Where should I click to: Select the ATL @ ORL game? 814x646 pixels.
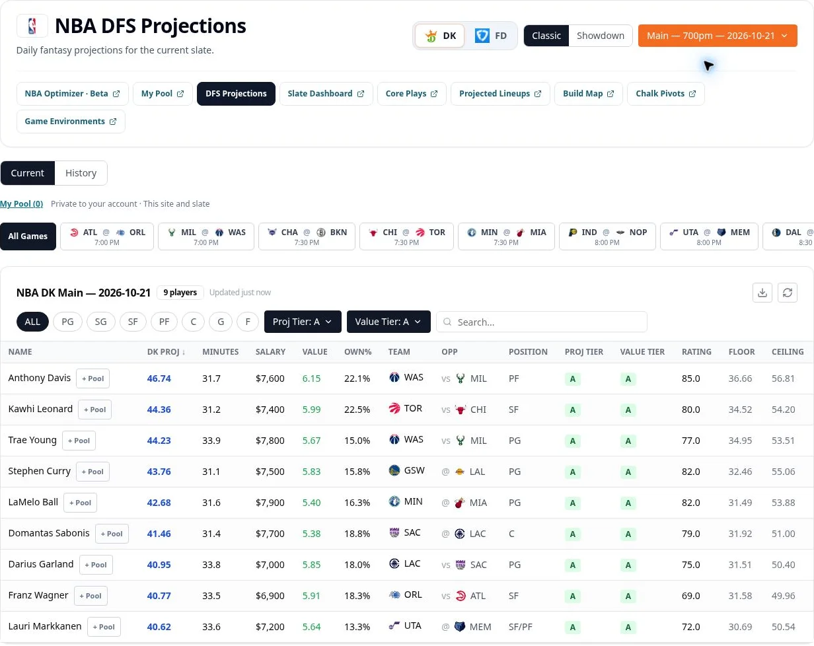(107, 236)
